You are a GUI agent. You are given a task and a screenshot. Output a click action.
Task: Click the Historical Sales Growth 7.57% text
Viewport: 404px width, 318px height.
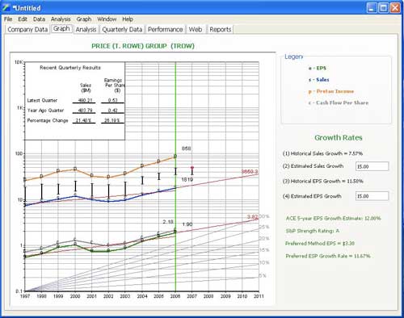(322, 153)
